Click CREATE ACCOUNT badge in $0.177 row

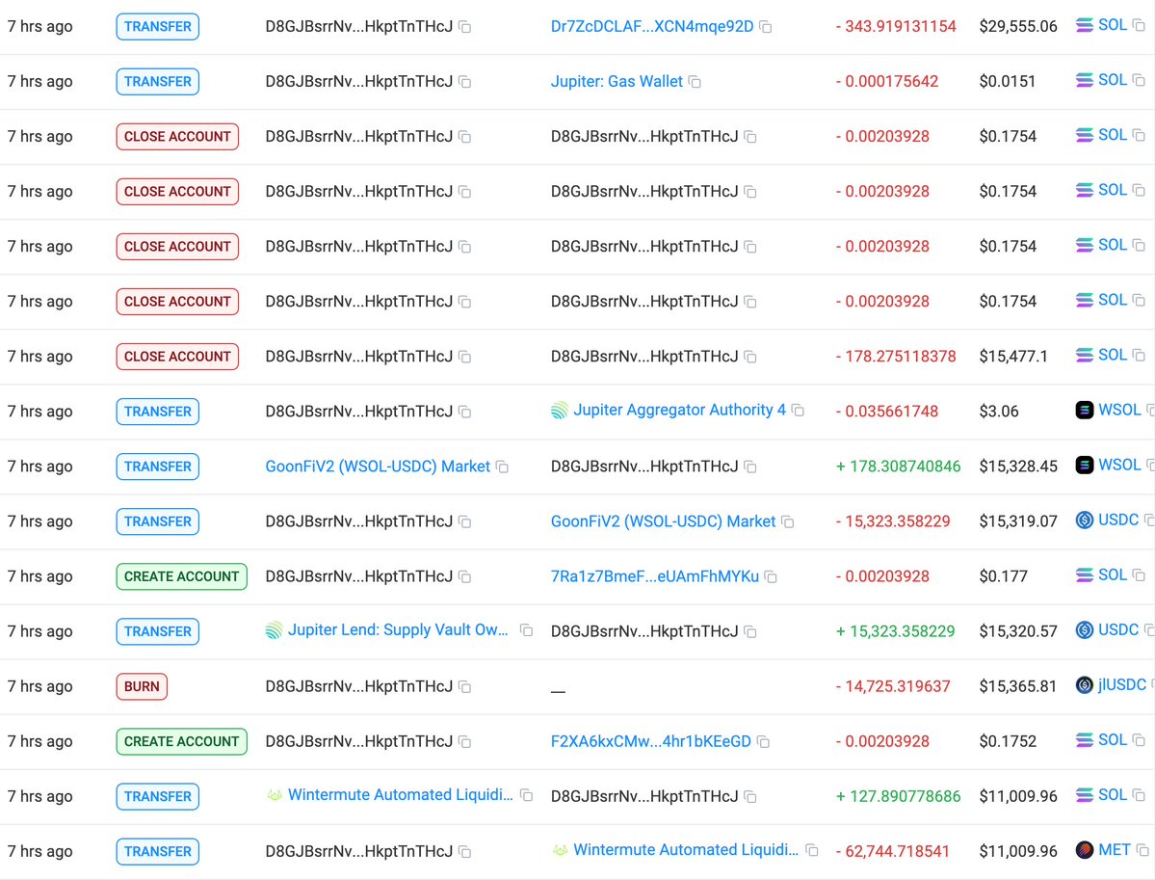pos(181,576)
